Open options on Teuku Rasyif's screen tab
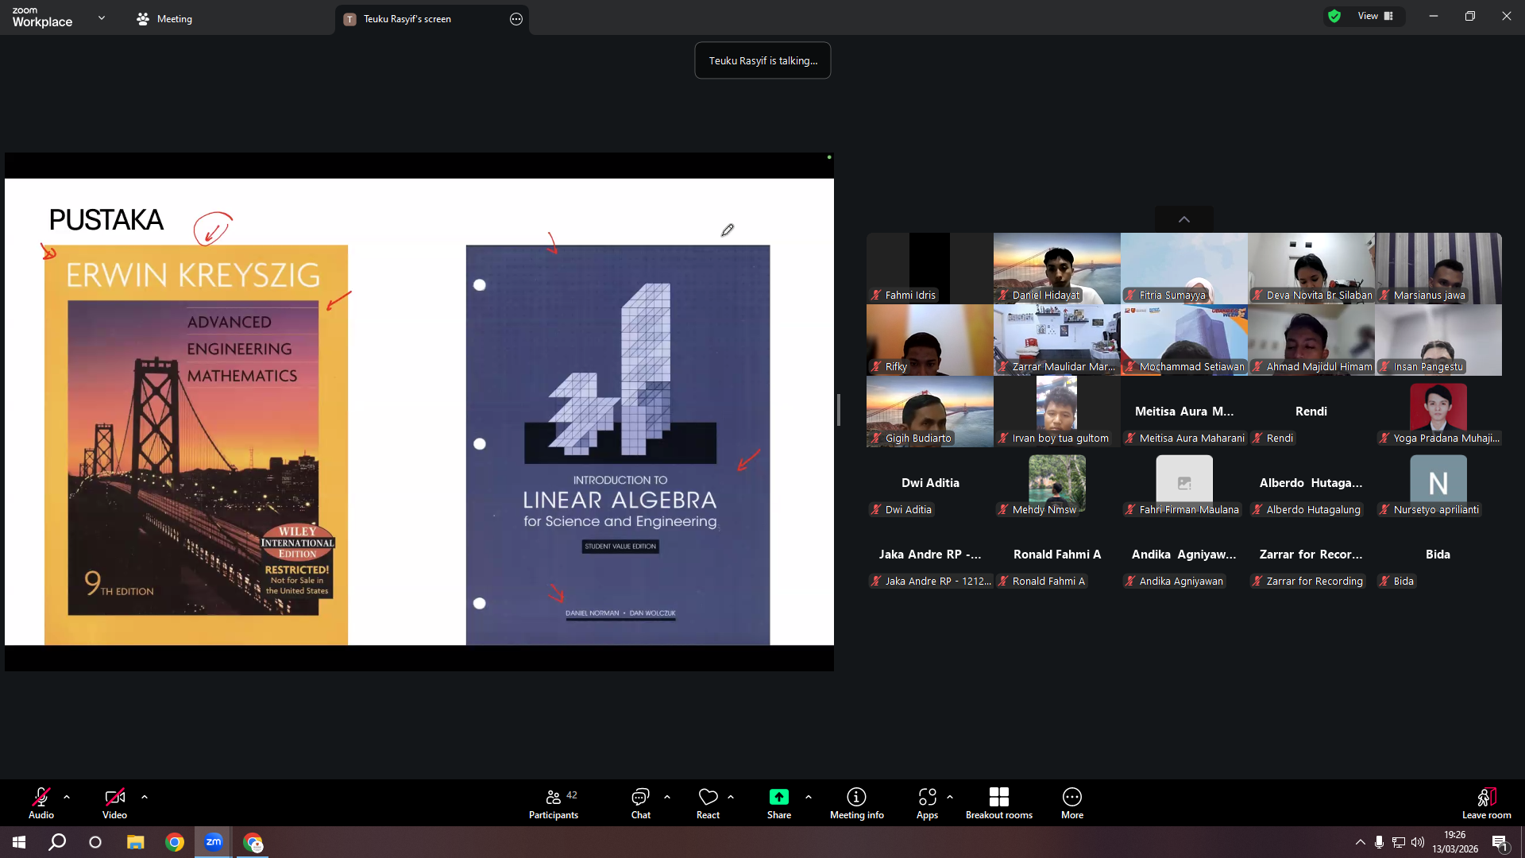This screenshot has height=858, width=1525. tap(516, 19)
